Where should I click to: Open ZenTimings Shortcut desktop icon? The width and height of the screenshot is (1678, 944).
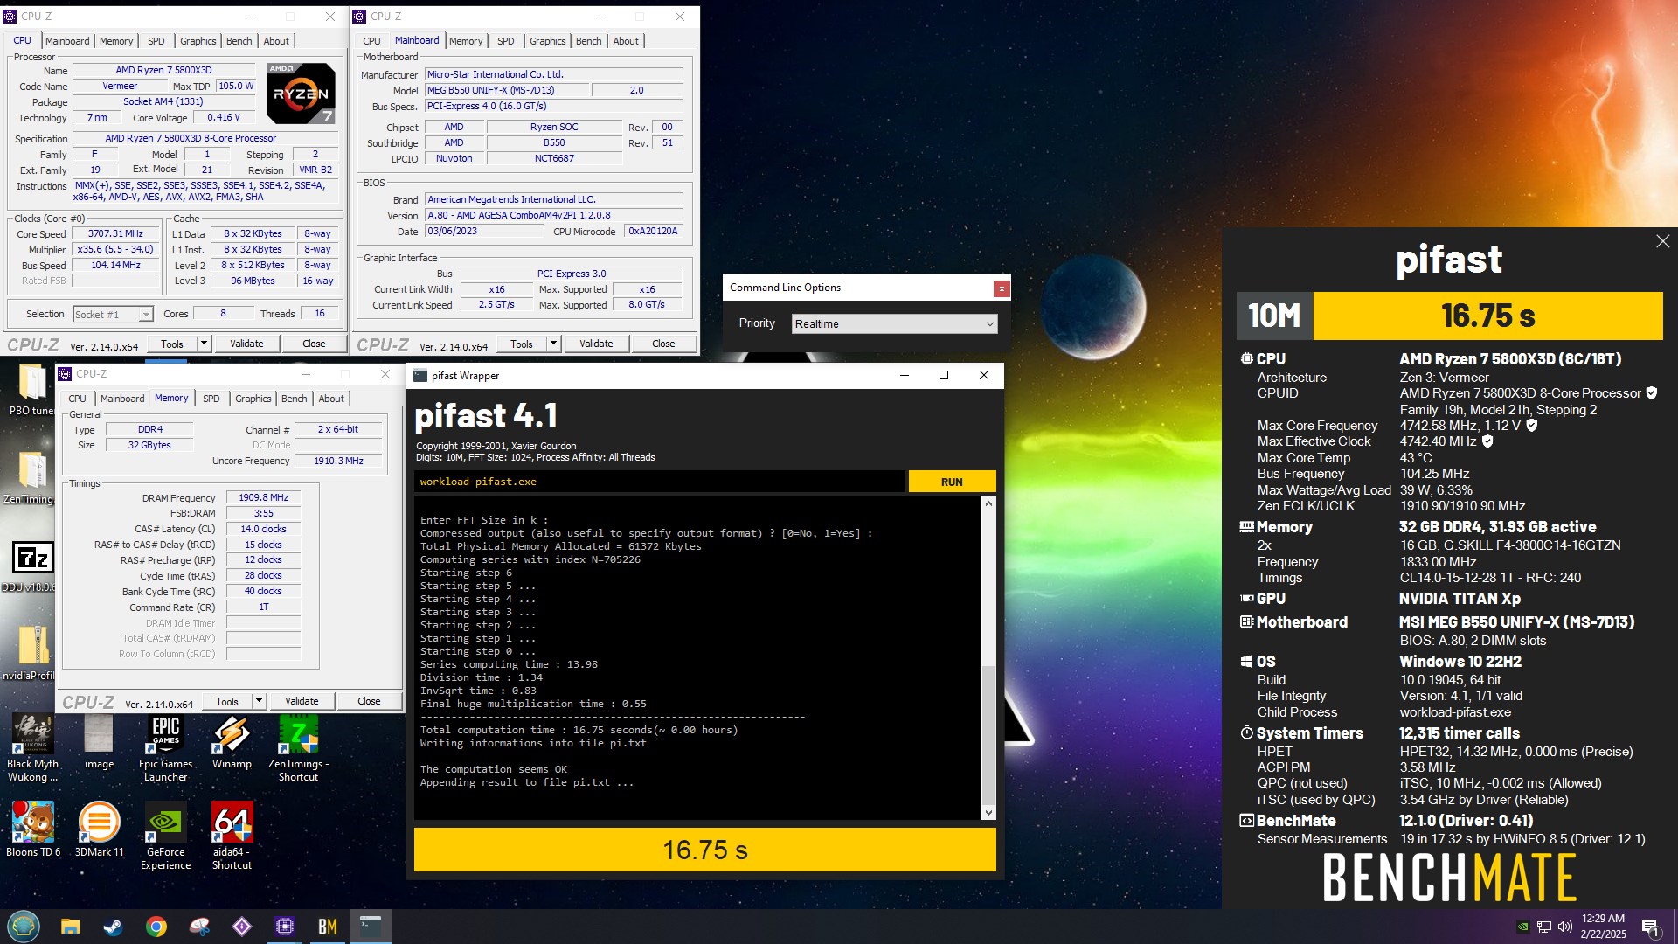[298, 748]
